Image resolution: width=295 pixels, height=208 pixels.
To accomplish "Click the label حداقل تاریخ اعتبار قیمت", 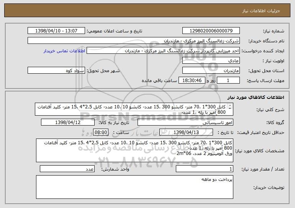I will pos(261,132).
